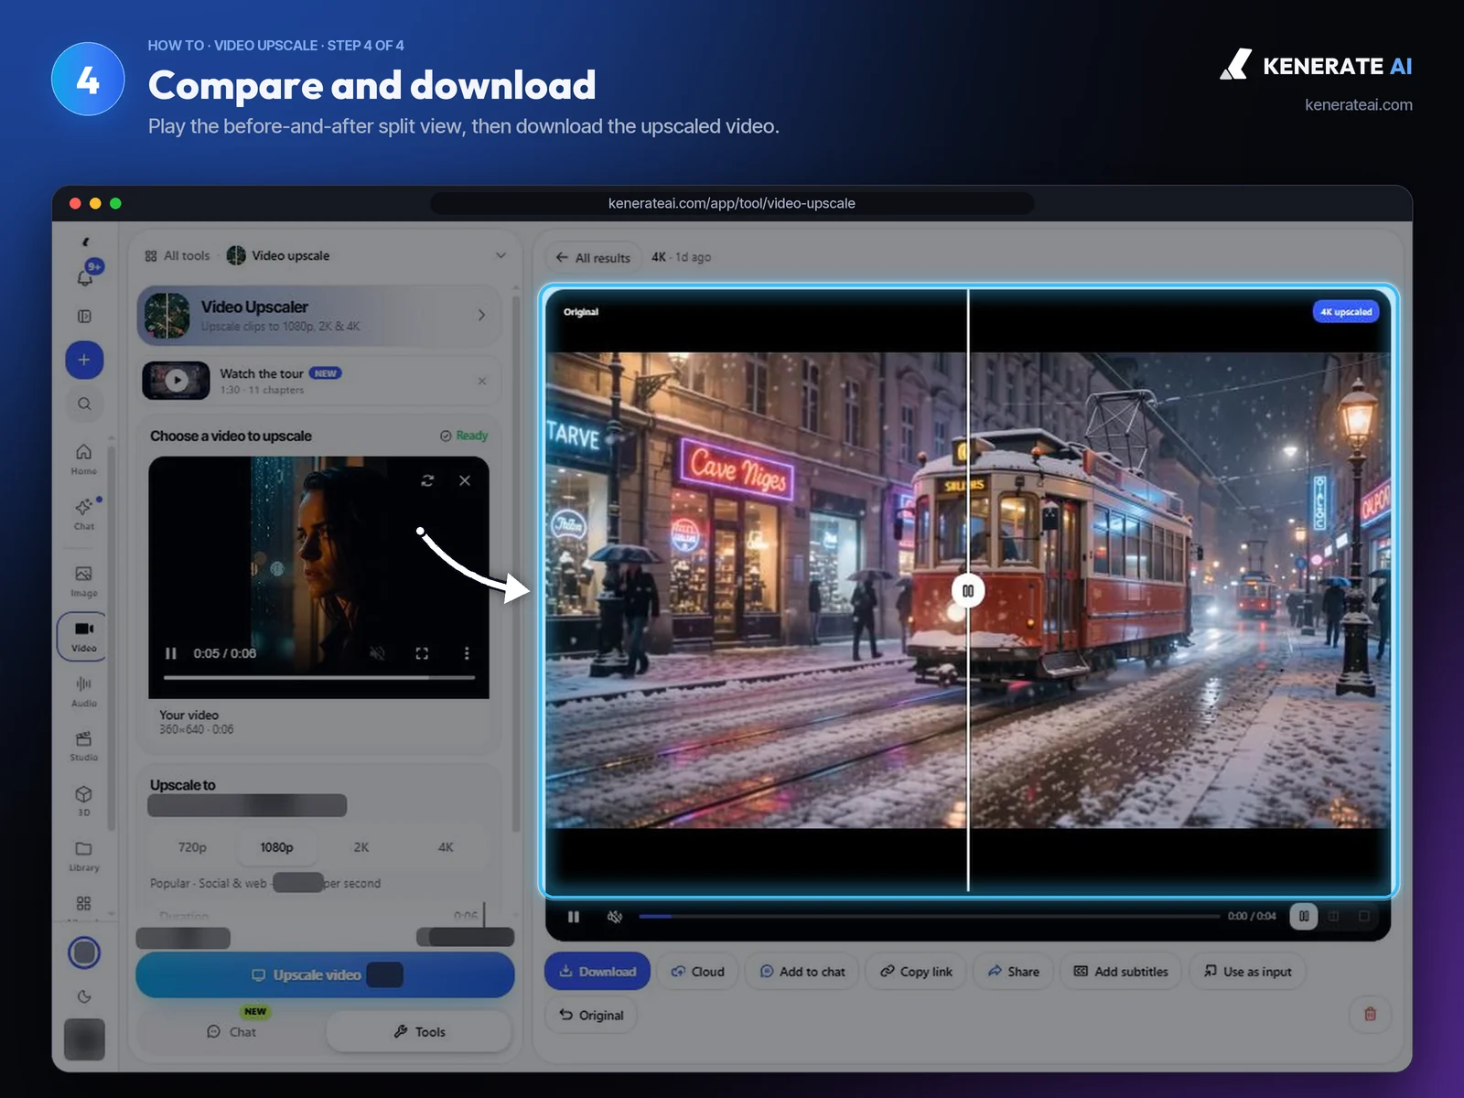Select the Video sidebar item

(84, 636)
